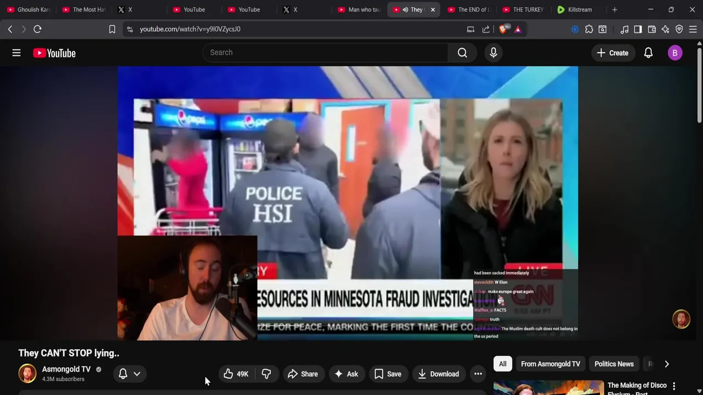The width and height of the screenshot is (703, 395).
Task: Open Asmongold TV channel avatar
Action: 27,374
